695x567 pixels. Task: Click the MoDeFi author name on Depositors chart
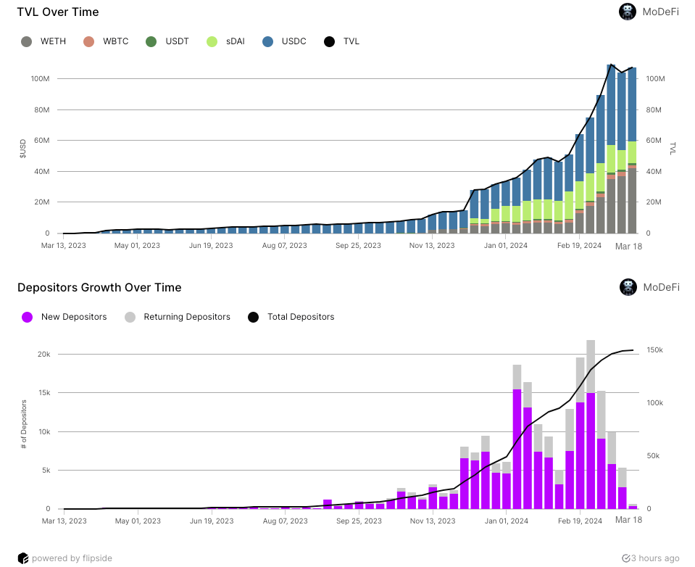[660, 287]
